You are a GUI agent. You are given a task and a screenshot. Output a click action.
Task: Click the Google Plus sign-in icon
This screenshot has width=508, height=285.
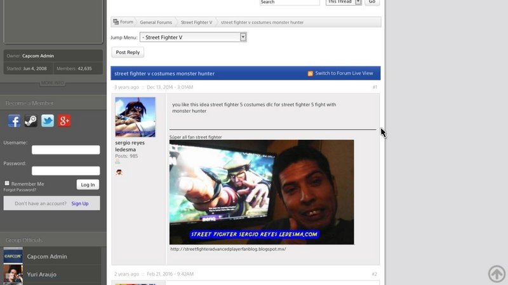64,121
